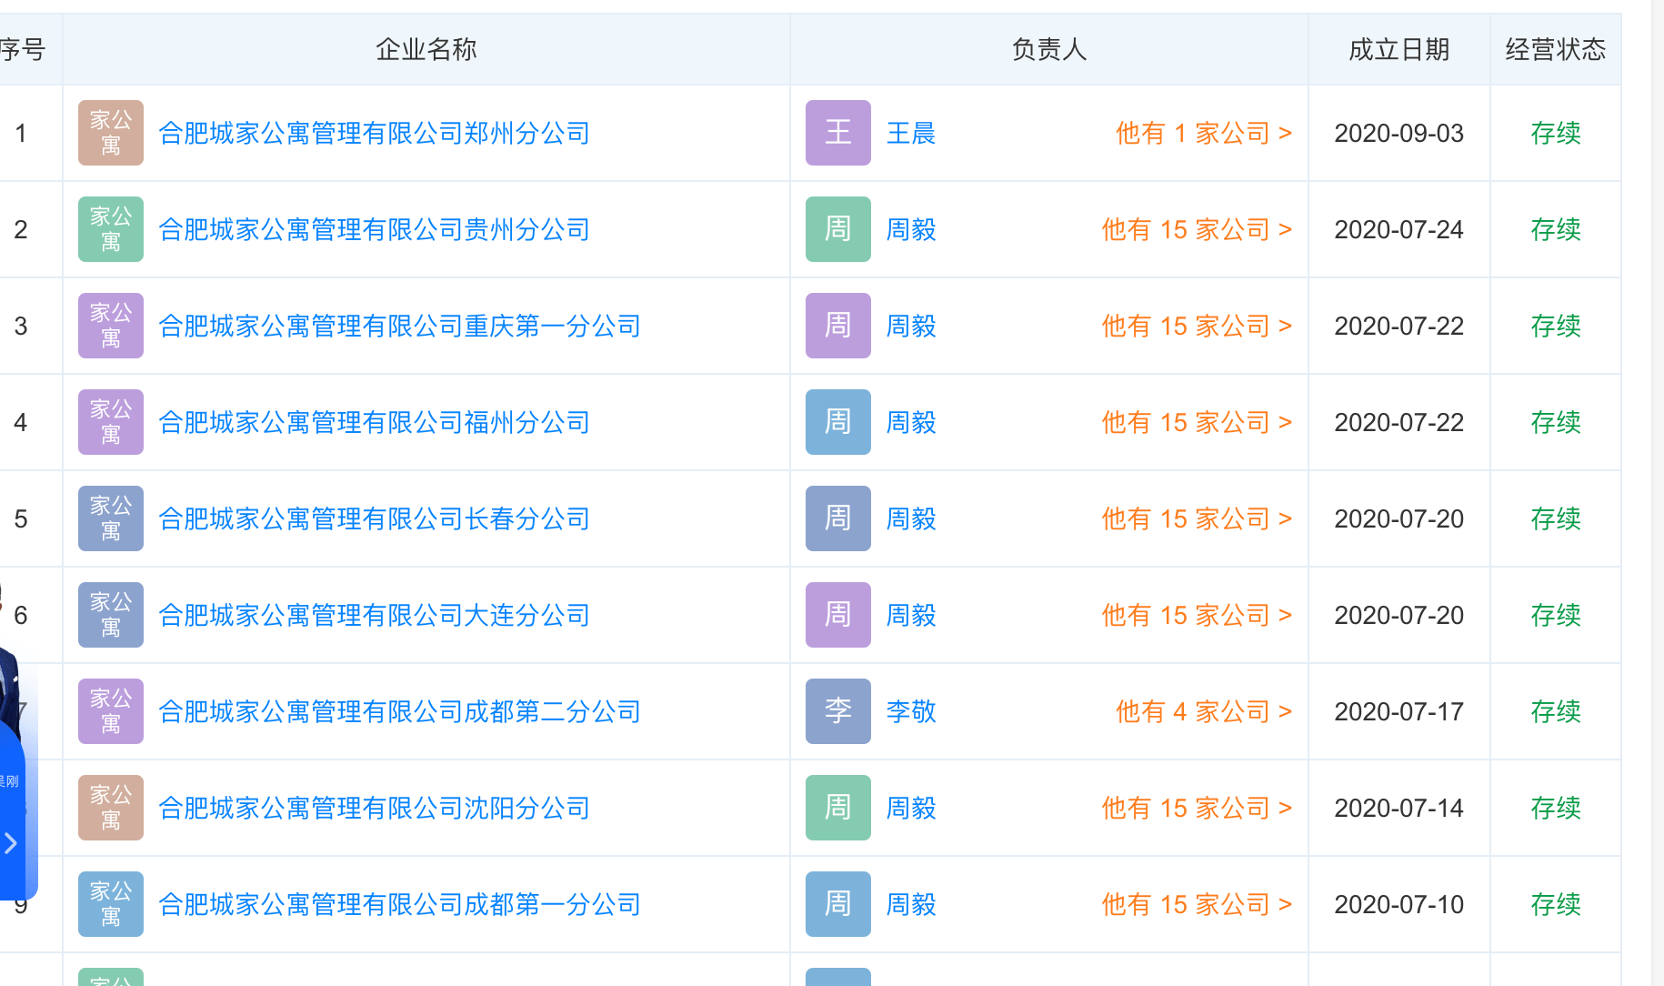Open 王晨 profile link
This screenshot has height=986, width=1664.
(x=911, y=134)
